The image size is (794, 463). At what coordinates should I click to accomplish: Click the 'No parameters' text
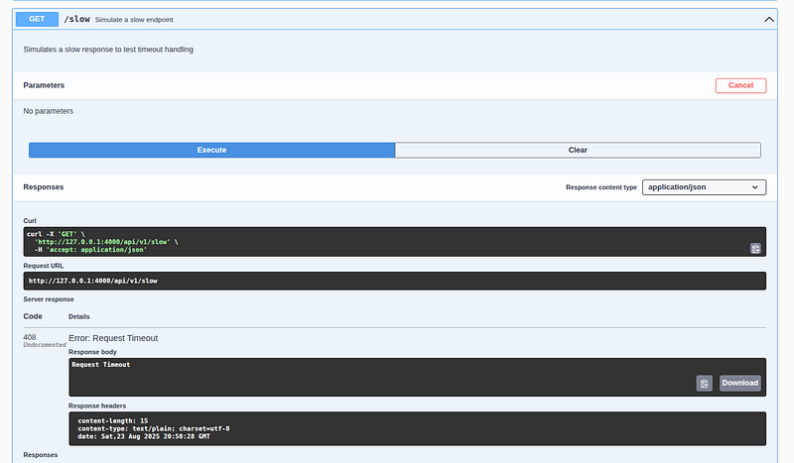(48, 111)
